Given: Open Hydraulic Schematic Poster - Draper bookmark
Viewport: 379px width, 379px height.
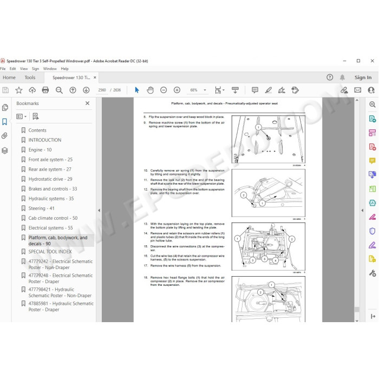Looking at the screenshot, I should [x=61, y=306].
